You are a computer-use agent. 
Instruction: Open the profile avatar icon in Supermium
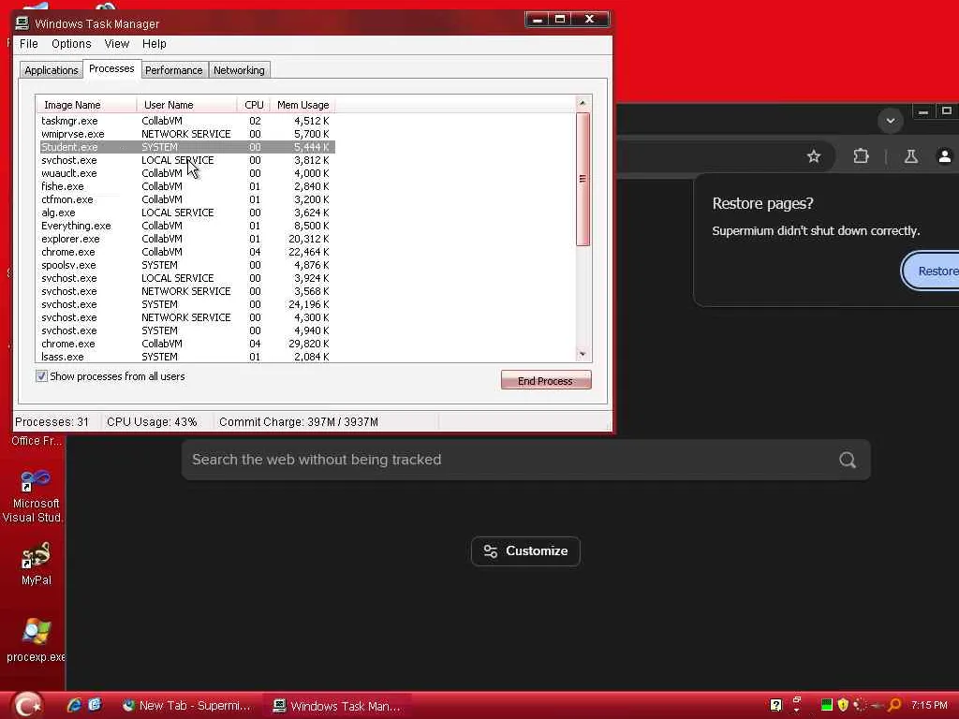944,156
